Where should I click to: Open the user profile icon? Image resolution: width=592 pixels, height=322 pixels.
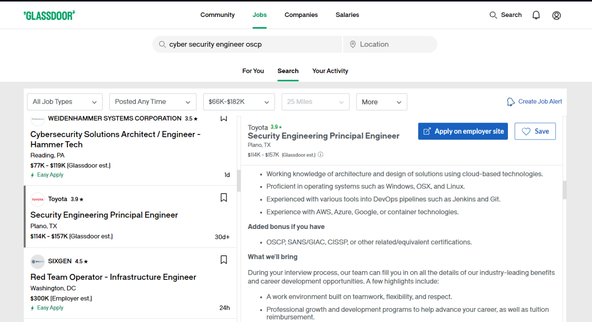(556, 15)
